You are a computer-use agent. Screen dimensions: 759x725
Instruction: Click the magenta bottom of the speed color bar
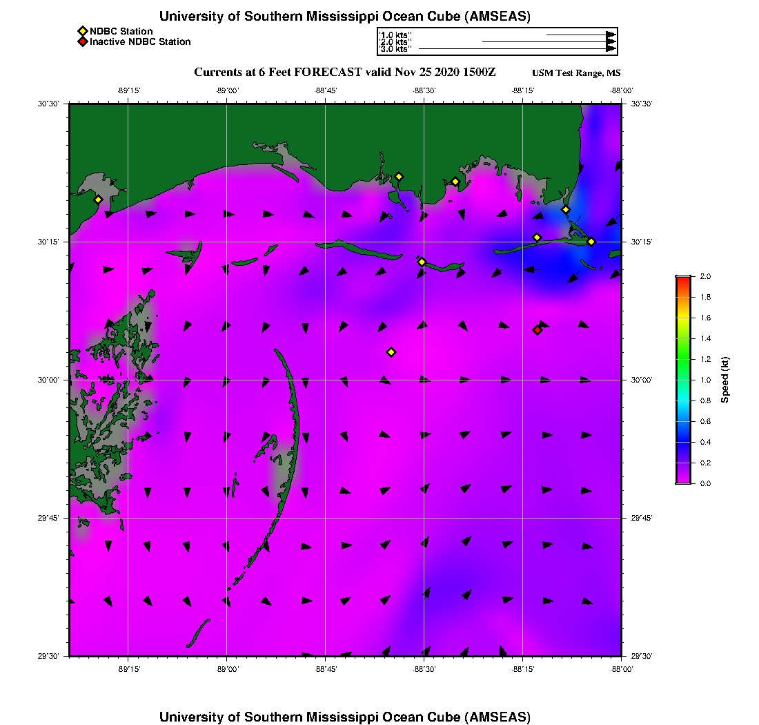click(683, 479)
